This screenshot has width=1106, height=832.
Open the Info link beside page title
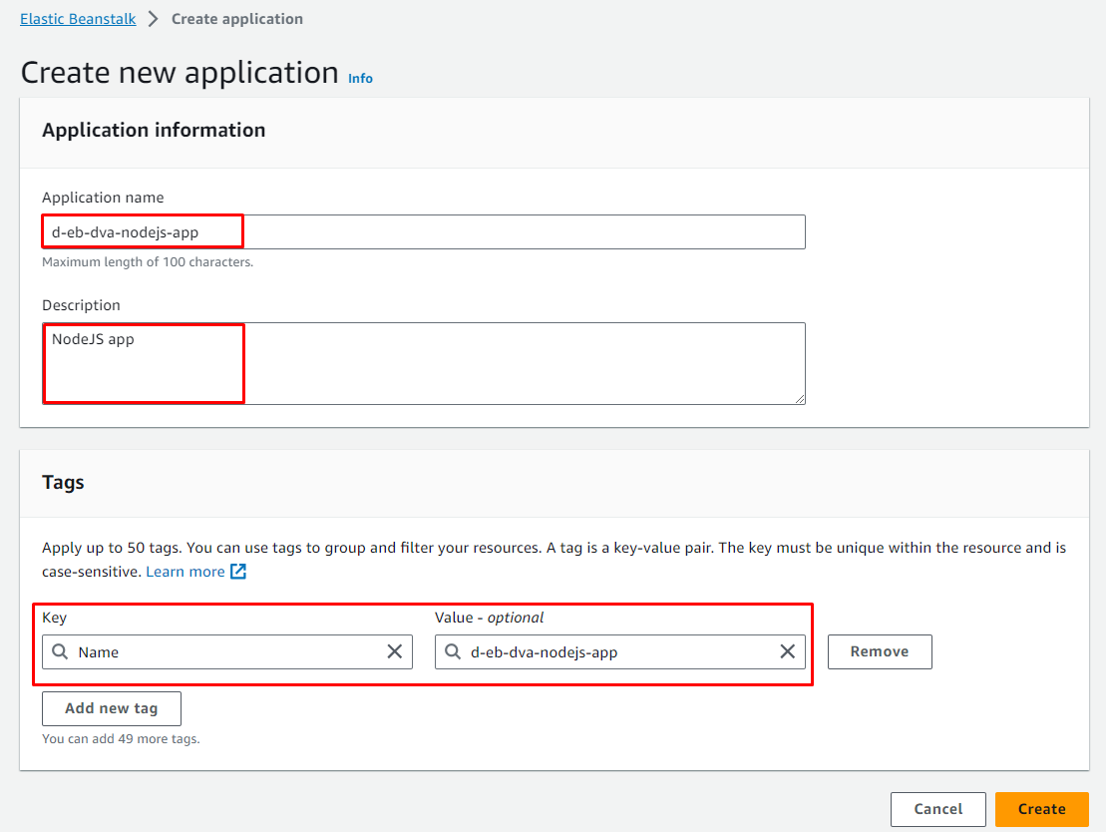coord(360,79)
